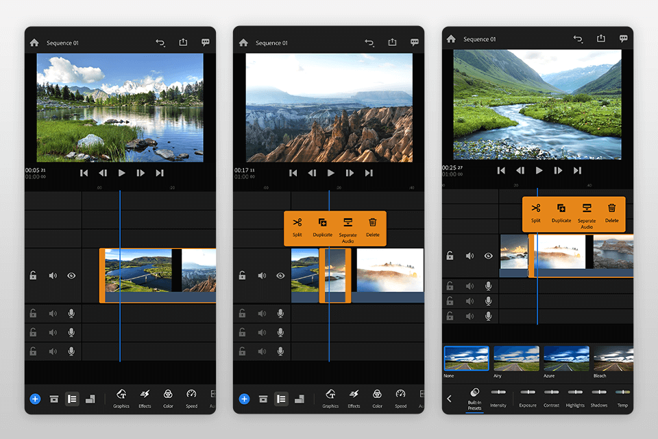The image size is (658, 439).
Task: Play the sequence on the right phone
Action: click(x=539, y=170)
